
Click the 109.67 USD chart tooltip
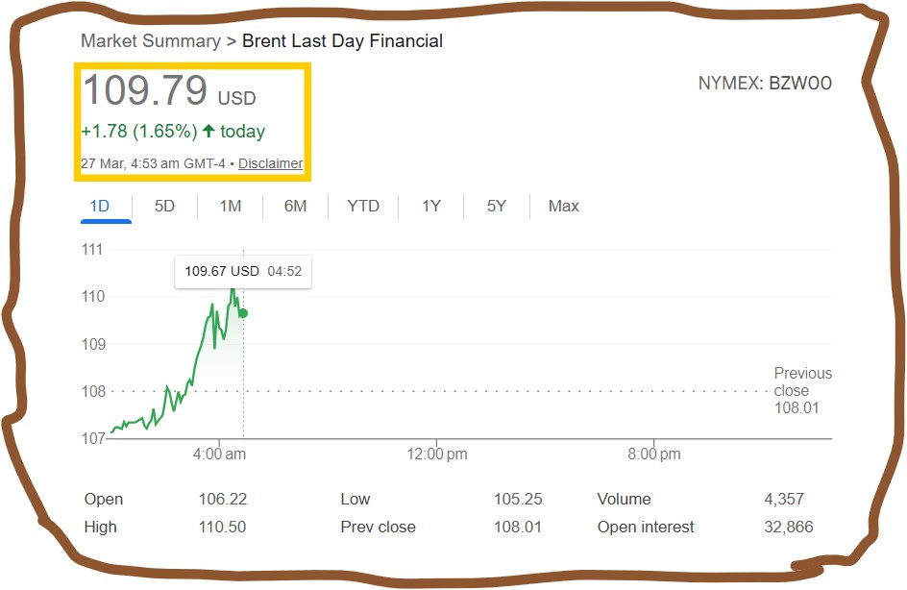243,271
